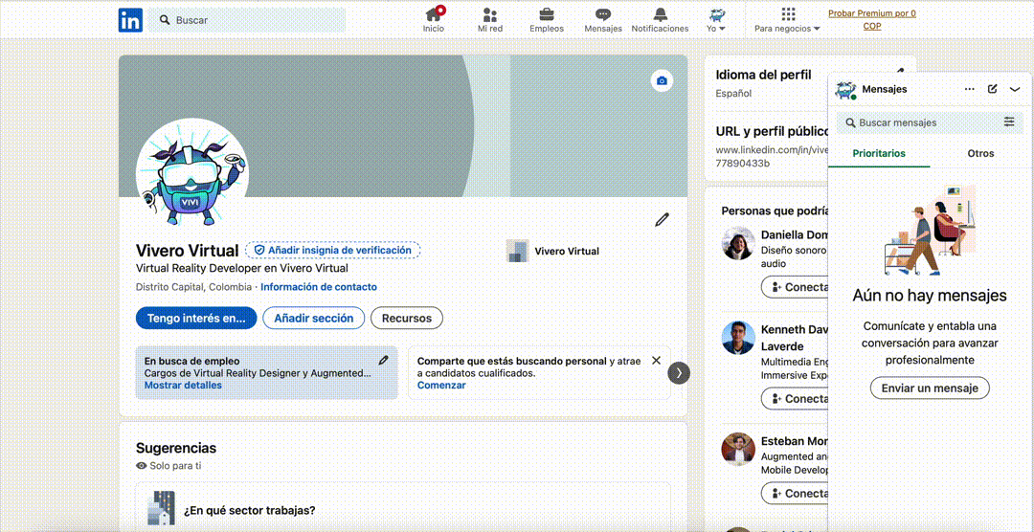Open Esteban's profile photo
Image resolution: width=1034 pixels, height=532 pixels.
click(x=738, y=449)
